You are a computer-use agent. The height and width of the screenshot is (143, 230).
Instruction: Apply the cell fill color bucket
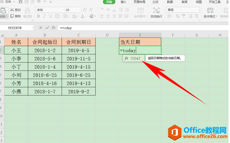75,16
